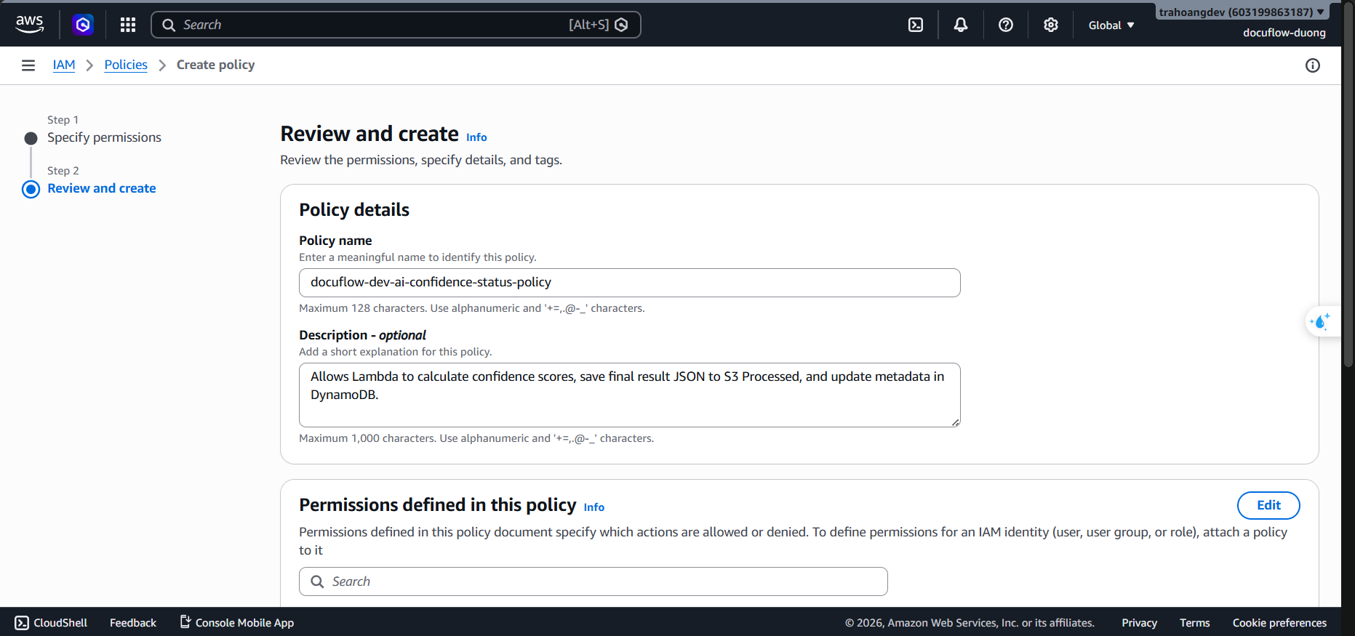Click the Description text area
This screenshot has height=636, width=1355.
[x=629, y=395]
